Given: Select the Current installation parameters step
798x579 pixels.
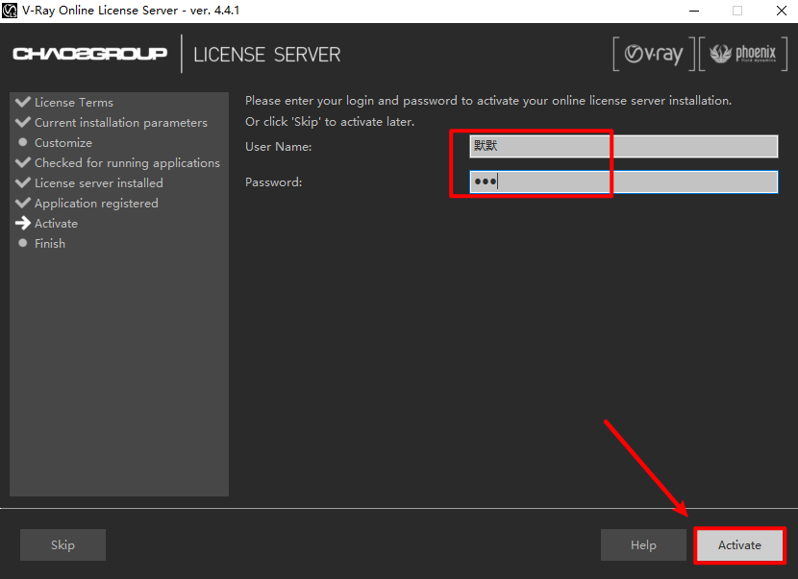Looking at the screenshot, I should 120,122.
